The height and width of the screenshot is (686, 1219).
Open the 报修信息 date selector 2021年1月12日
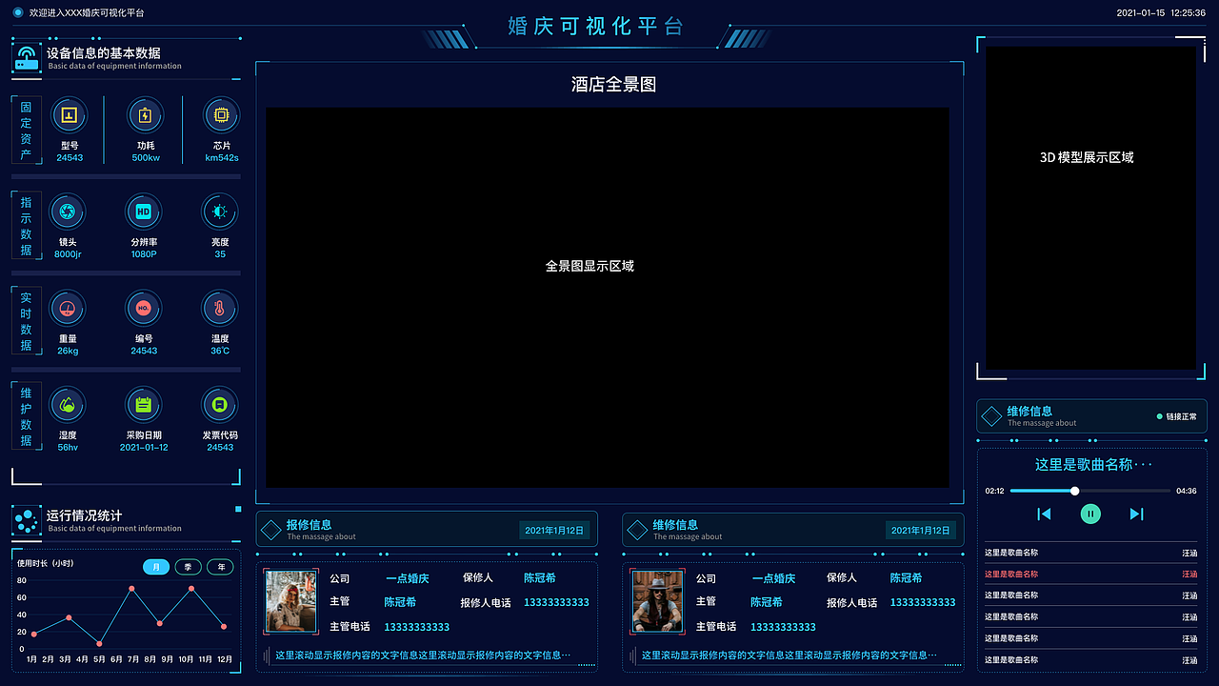click(x=553, y=529)
